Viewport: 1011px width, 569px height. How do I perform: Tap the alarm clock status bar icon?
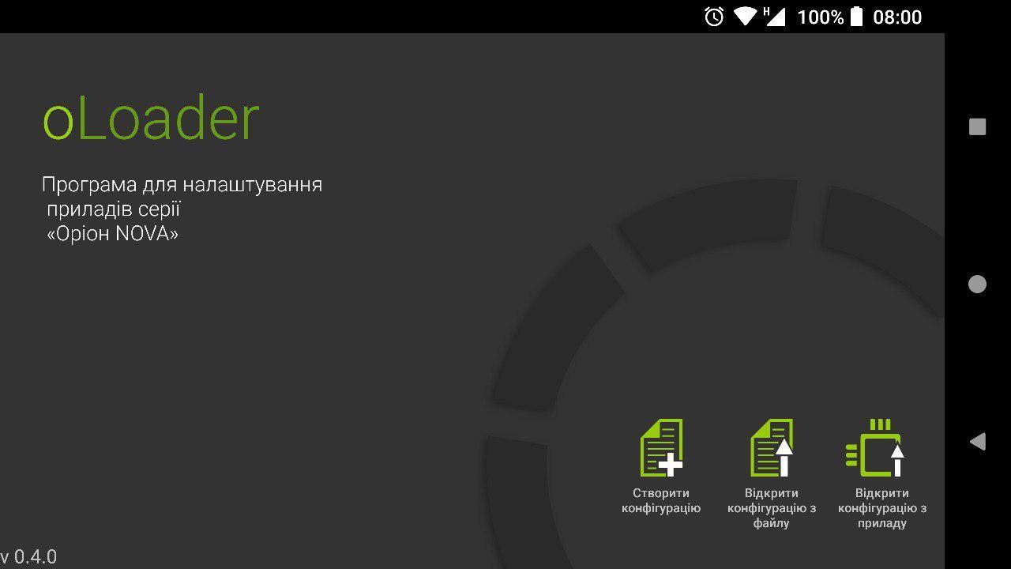pos(714,17)
